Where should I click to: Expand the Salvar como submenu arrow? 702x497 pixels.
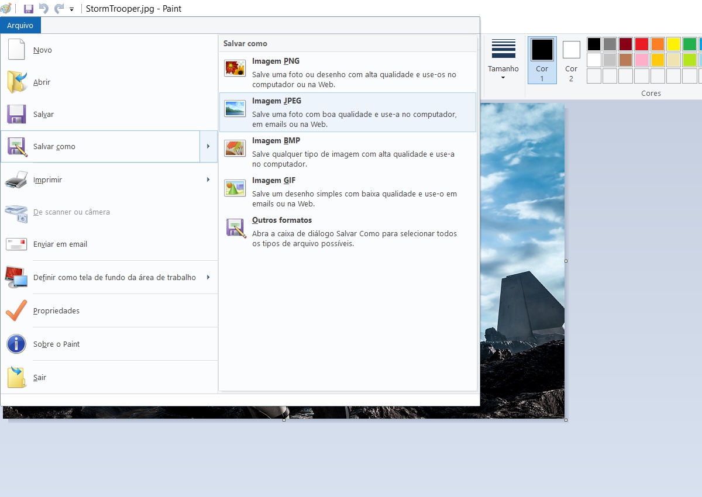click(208, 146)
